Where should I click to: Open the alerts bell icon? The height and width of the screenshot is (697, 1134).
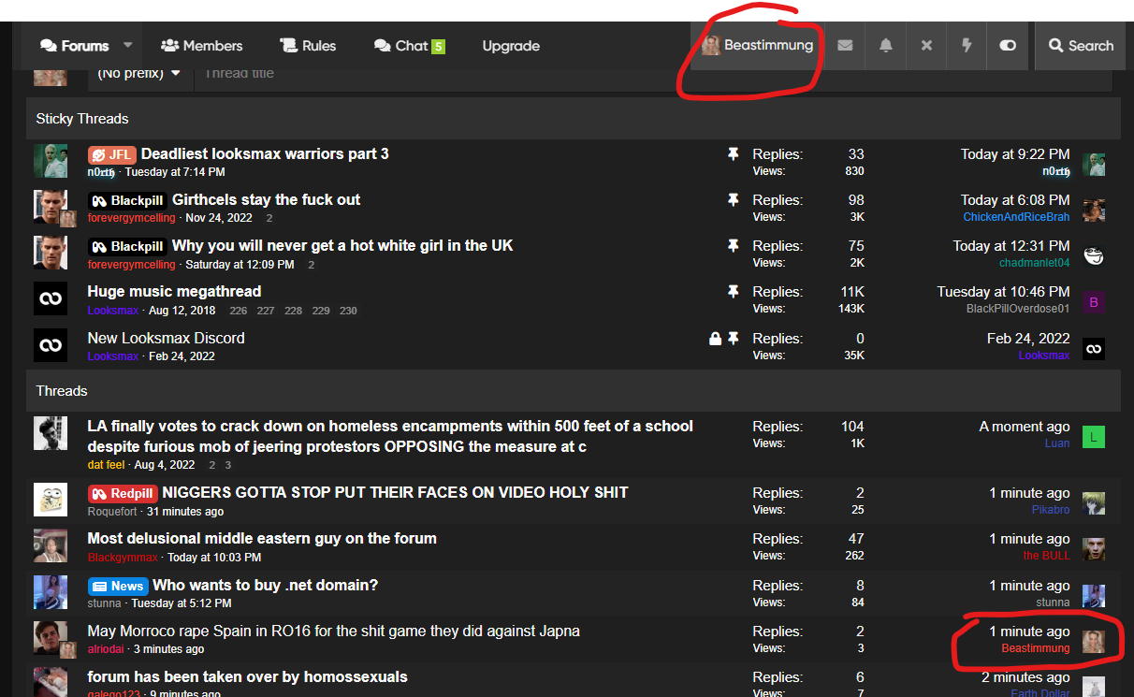885,46
